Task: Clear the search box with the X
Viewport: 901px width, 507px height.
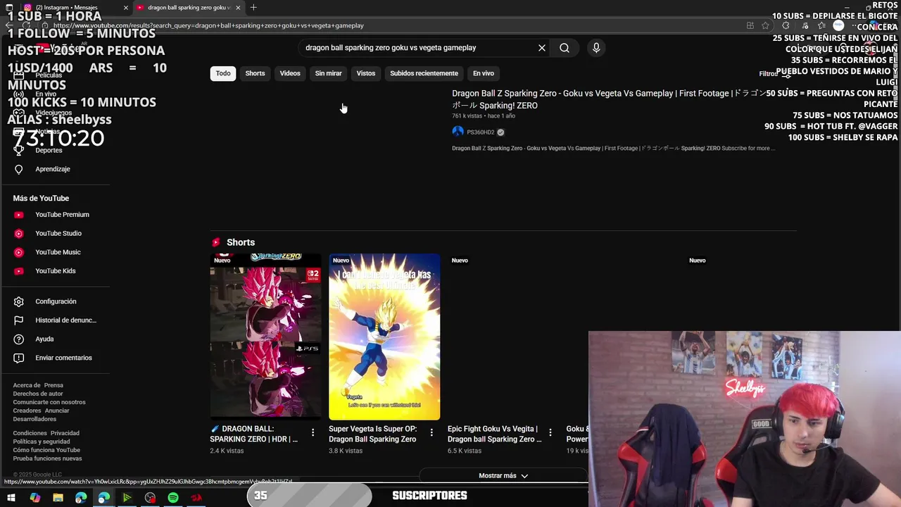Action: [x=542, y=48]
